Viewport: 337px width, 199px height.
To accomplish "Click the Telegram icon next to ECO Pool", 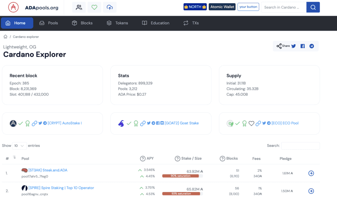I will tap(269, 123).
